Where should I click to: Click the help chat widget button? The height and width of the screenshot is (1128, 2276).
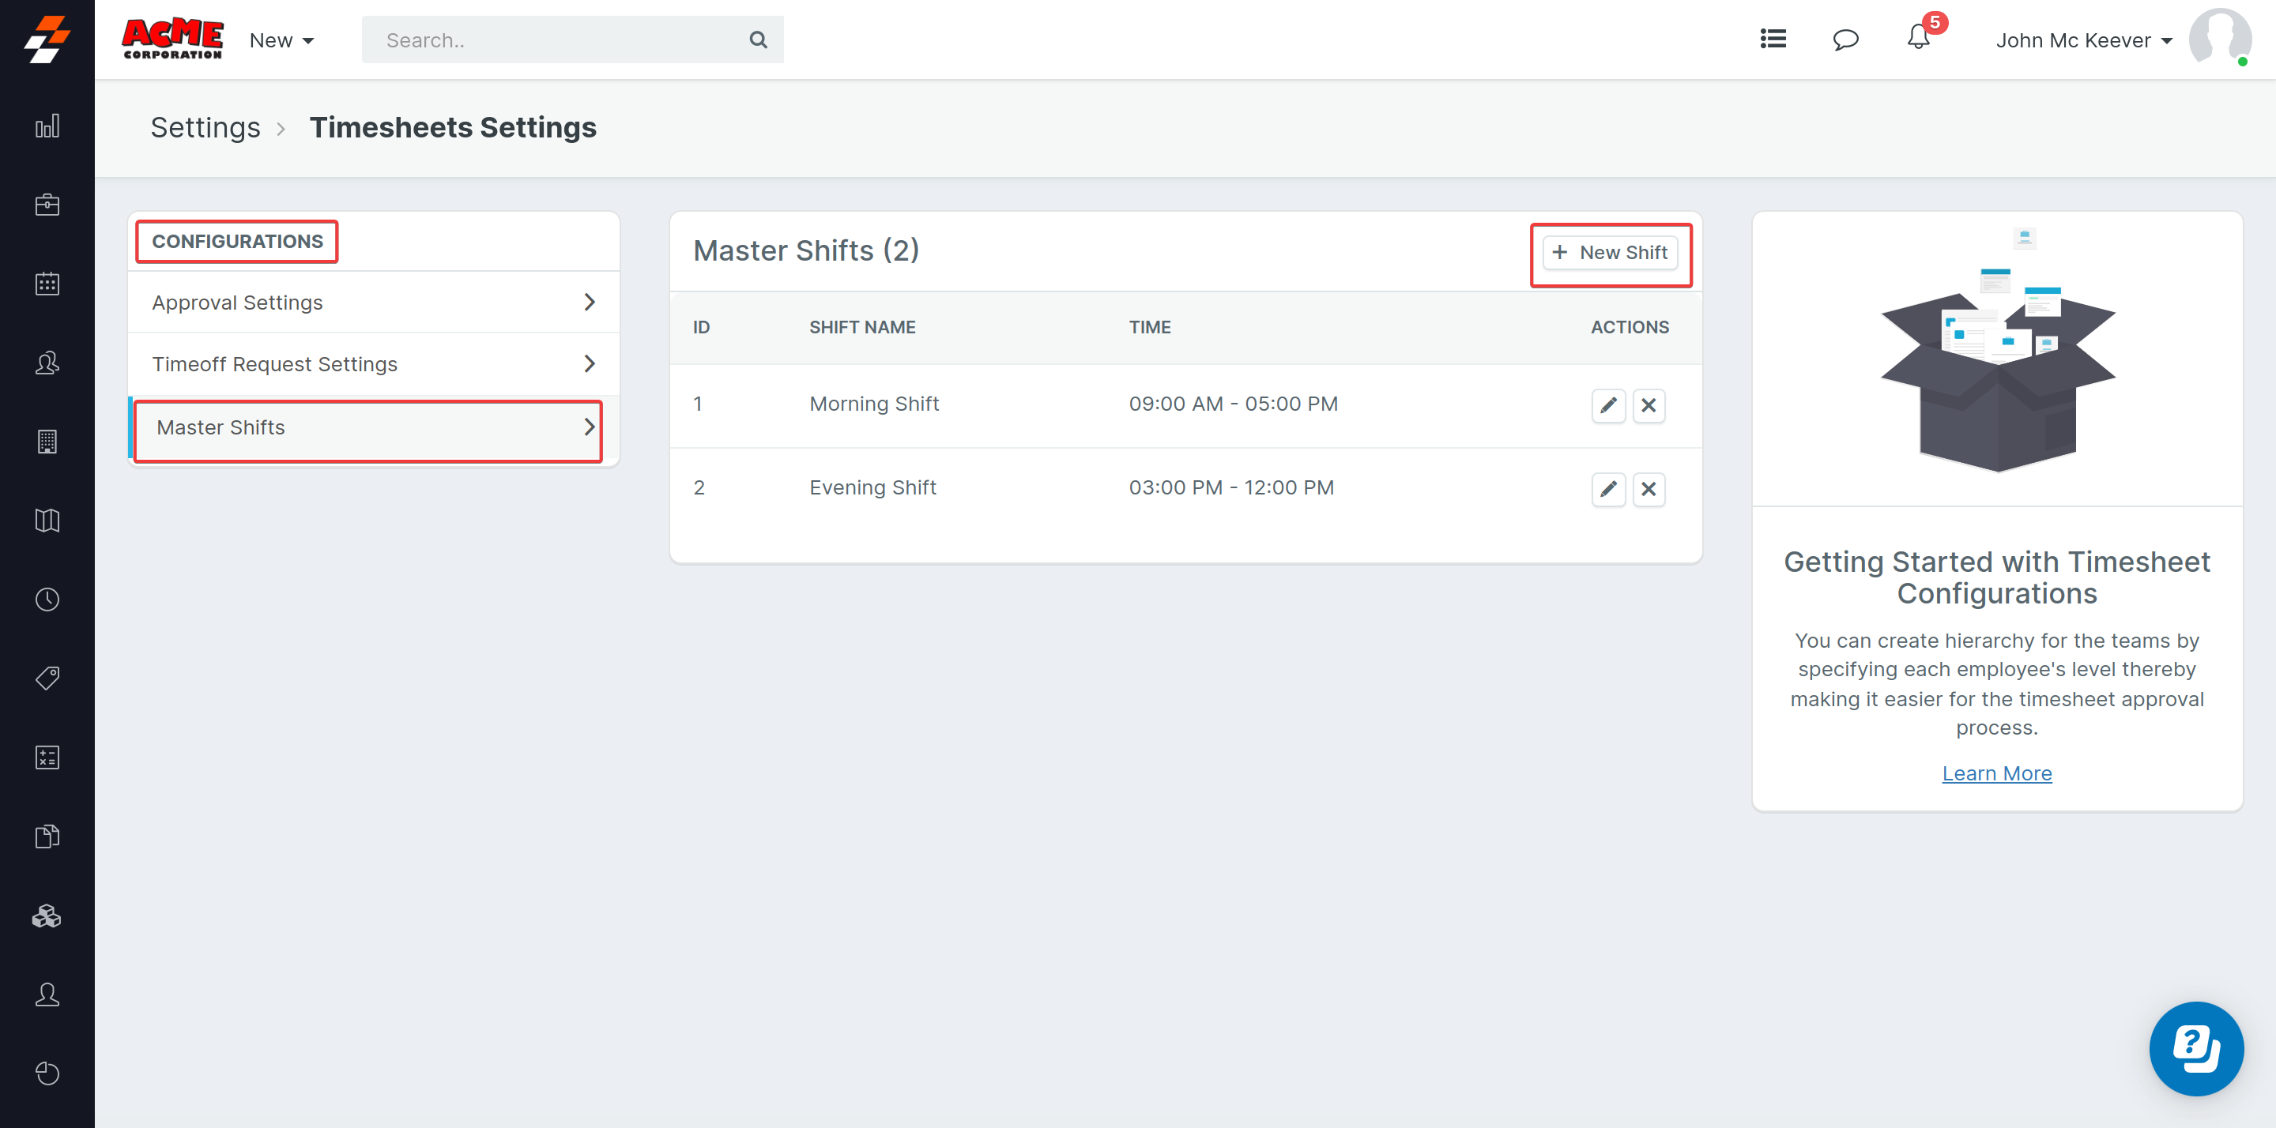2195,1047
